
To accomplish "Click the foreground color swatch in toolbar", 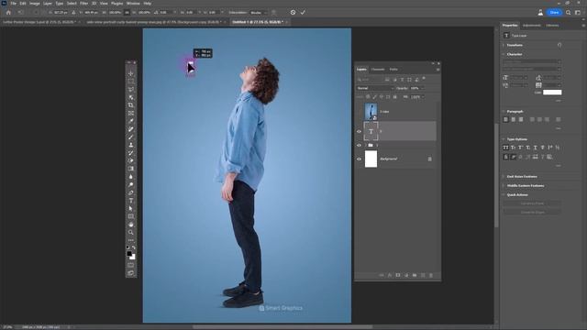I will click(129, 254).
